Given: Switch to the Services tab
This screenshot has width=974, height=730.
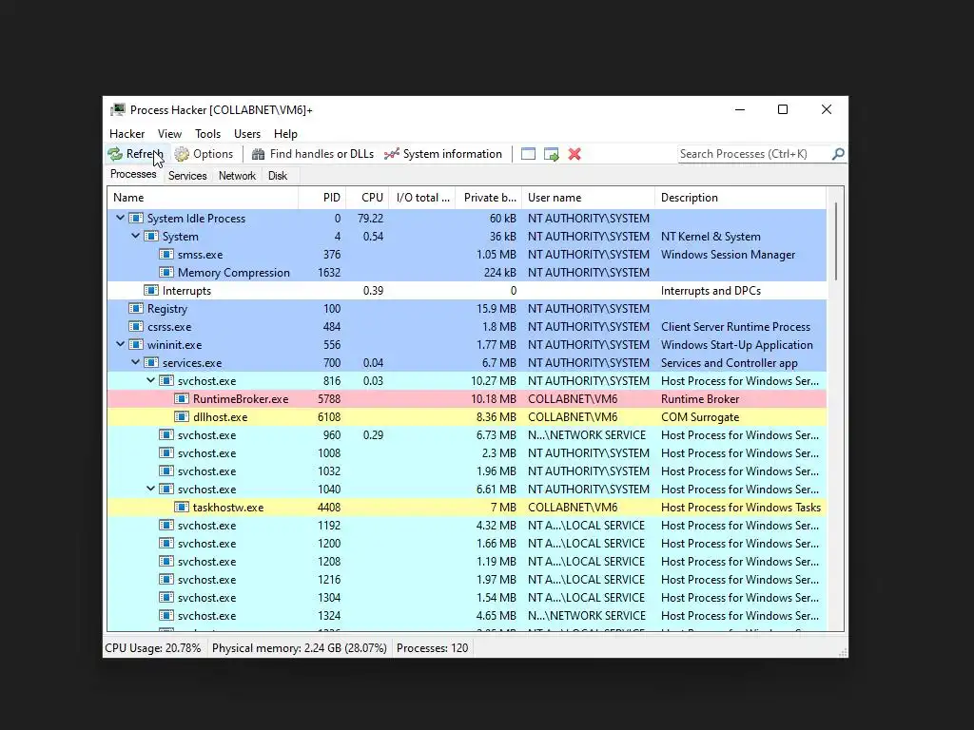Looking at the screenshot, I should (x=187, y=176).
